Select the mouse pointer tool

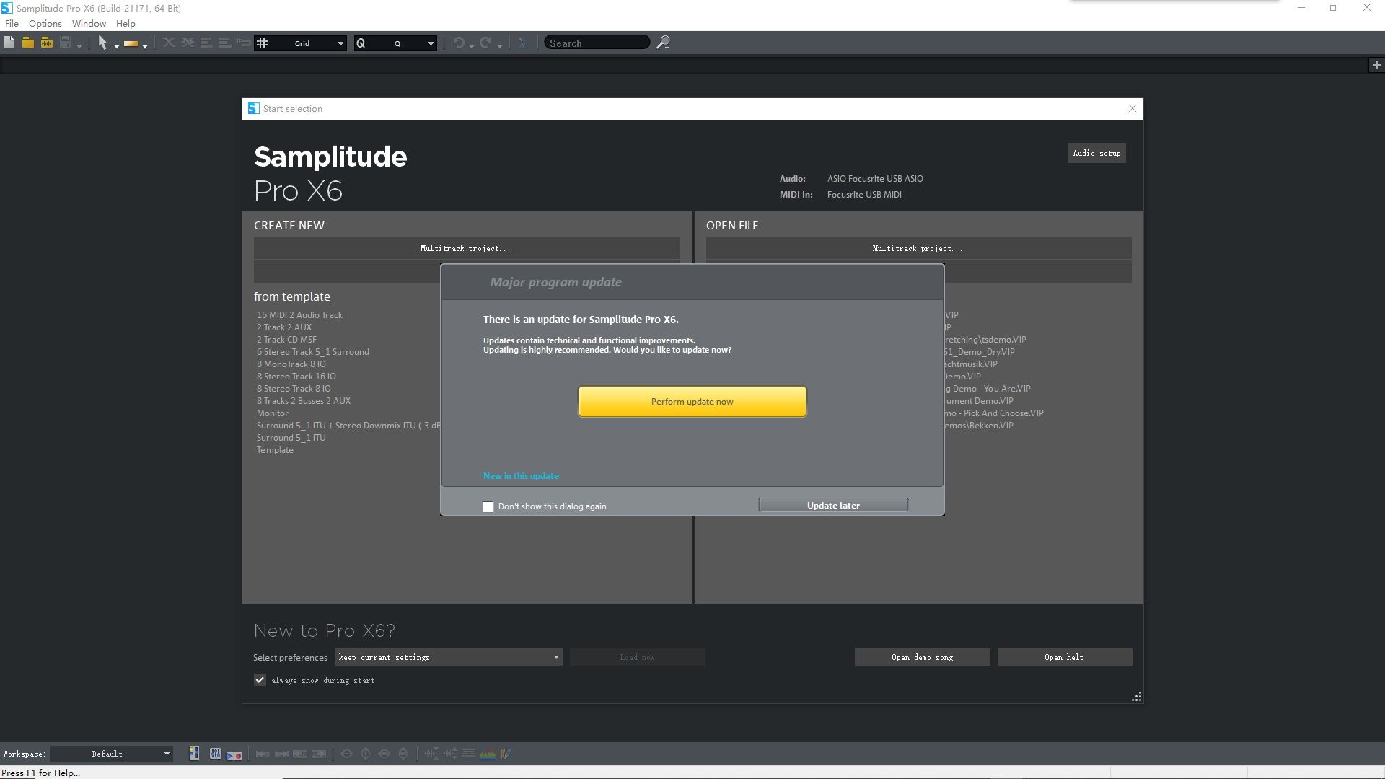102,43
